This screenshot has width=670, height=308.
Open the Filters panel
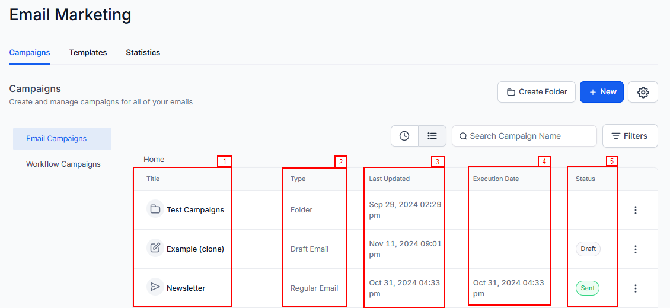630,136
